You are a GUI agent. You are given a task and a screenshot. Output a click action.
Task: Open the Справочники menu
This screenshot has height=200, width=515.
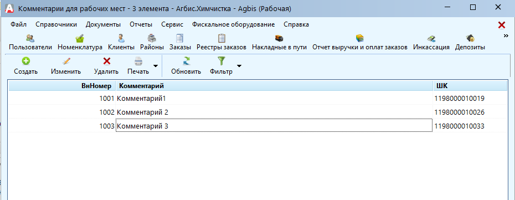tap(56, 24)
